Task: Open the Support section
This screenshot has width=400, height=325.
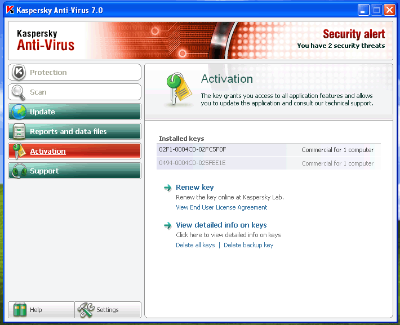Action: tap(74, 171)
